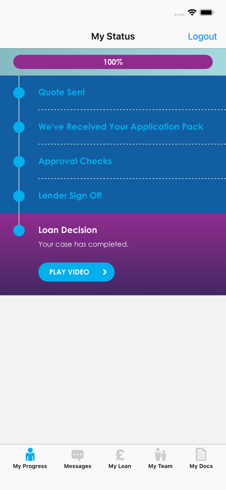Select the Approval Checks timeline dot

pos(19,162)
